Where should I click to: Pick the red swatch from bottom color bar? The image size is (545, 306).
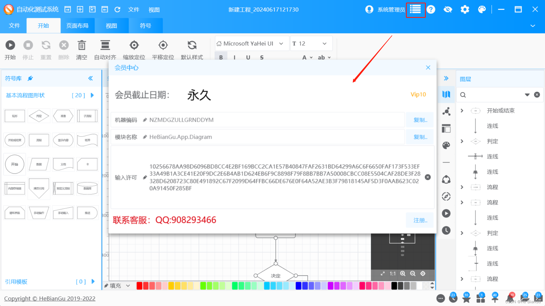point(139,286)
